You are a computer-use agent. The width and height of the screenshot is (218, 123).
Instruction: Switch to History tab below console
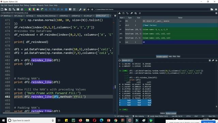[x=162, y=113]
